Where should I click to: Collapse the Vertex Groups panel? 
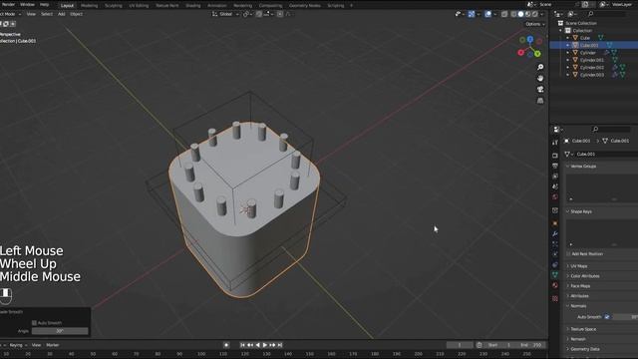point(567,167)
